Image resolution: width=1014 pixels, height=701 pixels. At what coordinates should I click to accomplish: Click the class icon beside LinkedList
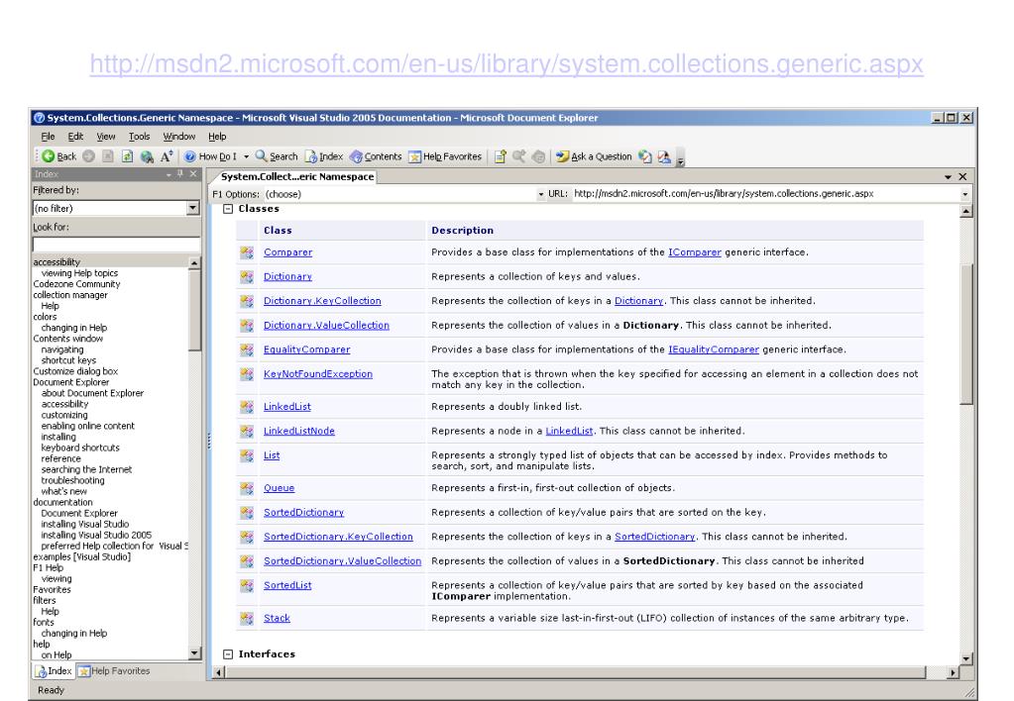click(247, 406)
